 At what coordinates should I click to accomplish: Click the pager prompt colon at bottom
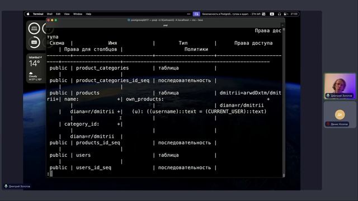pos(48,174)
